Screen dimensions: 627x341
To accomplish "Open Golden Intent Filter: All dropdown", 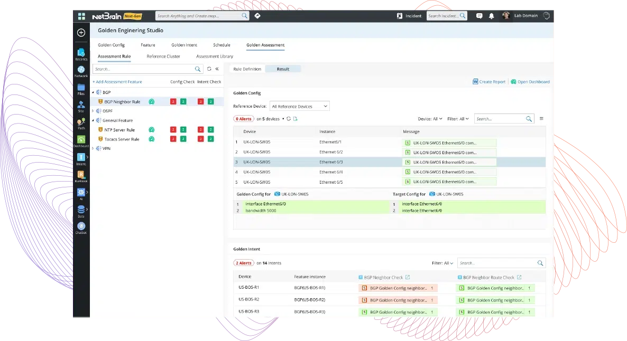I will click(442, 263).
